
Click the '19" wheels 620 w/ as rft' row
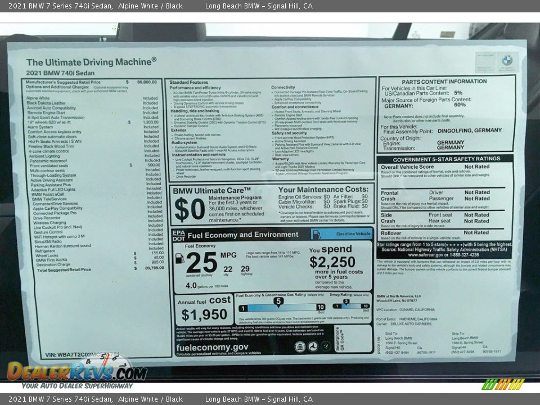(x=93, y=122)
